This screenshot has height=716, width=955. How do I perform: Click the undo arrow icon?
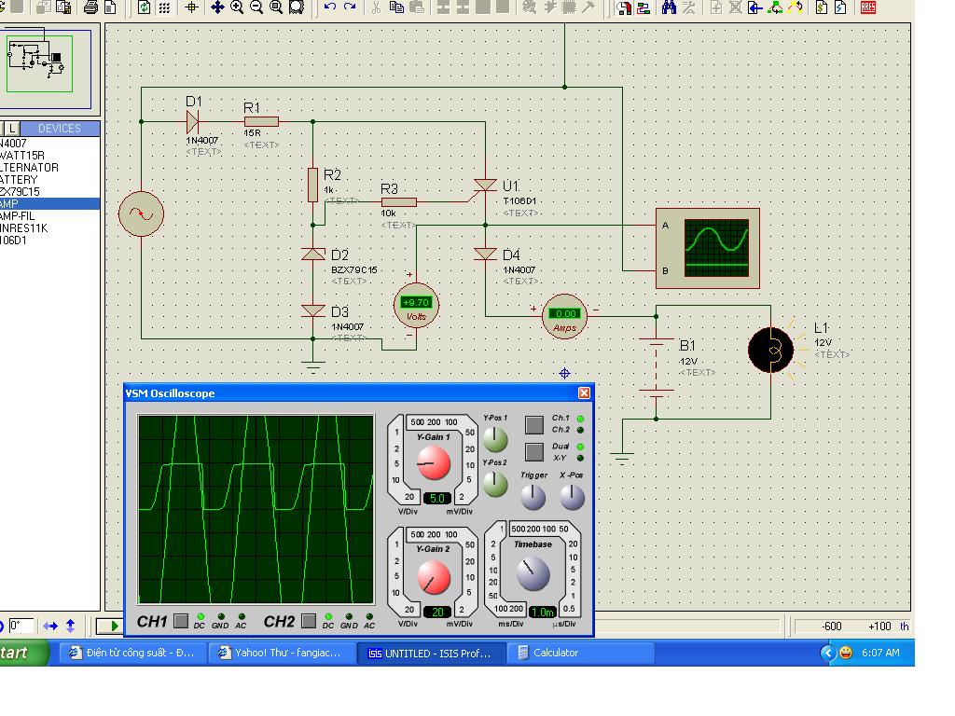tap(330, 7)
